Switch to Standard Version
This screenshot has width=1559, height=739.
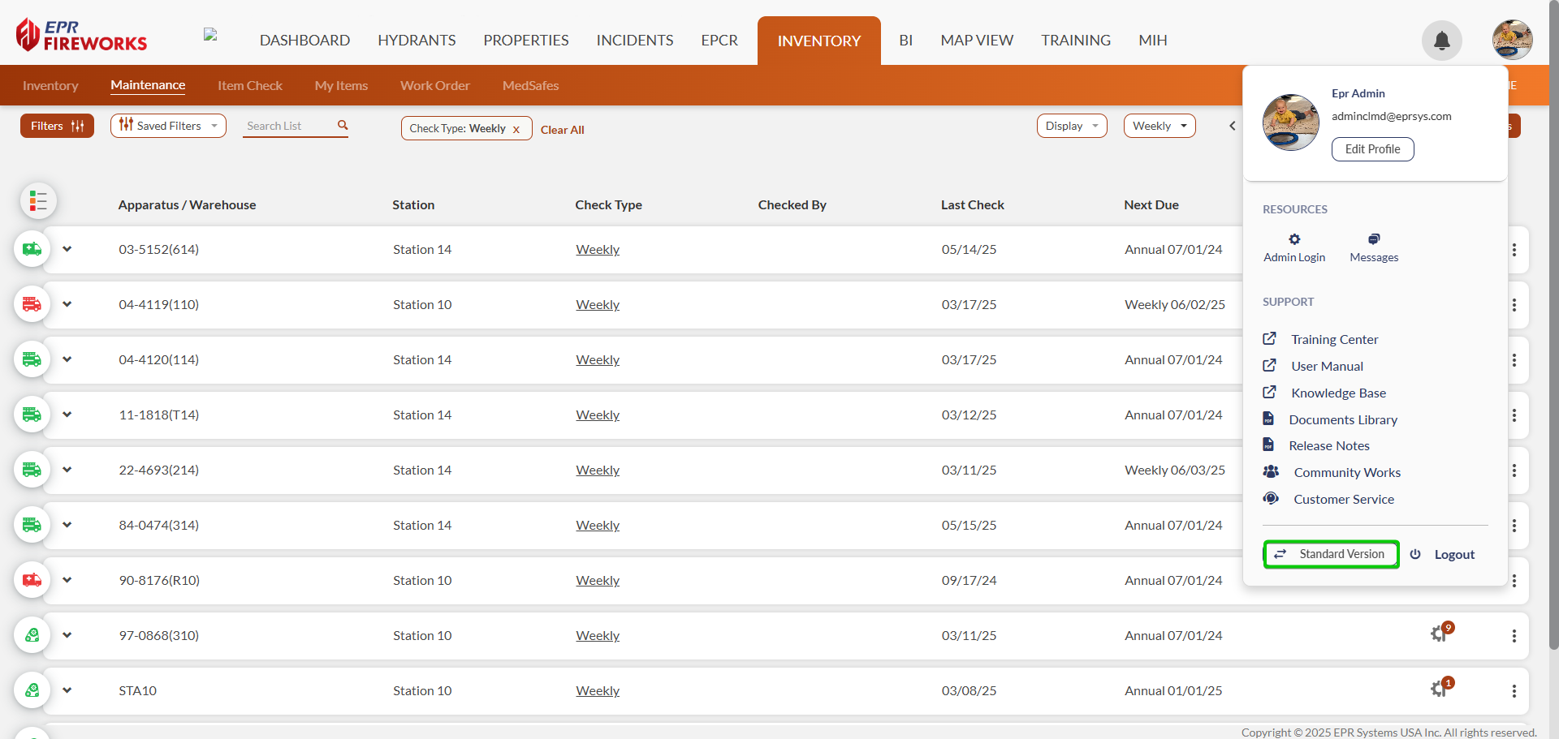1331,554
